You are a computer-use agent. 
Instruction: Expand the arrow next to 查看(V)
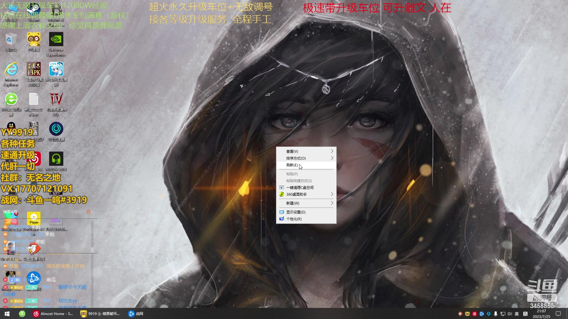[332, 151]
